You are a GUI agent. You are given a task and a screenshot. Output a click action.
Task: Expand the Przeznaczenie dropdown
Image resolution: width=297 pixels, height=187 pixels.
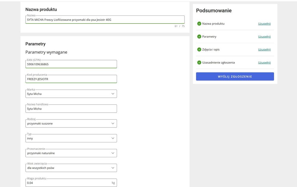[113, 153]
